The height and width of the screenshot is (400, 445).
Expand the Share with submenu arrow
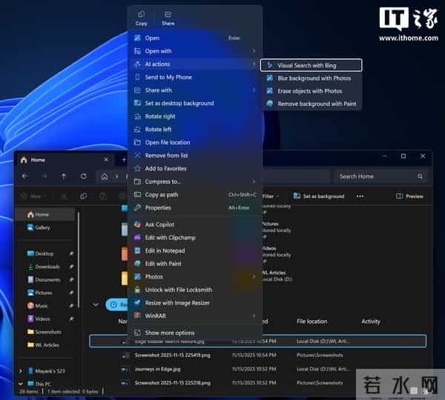(254, 90)
